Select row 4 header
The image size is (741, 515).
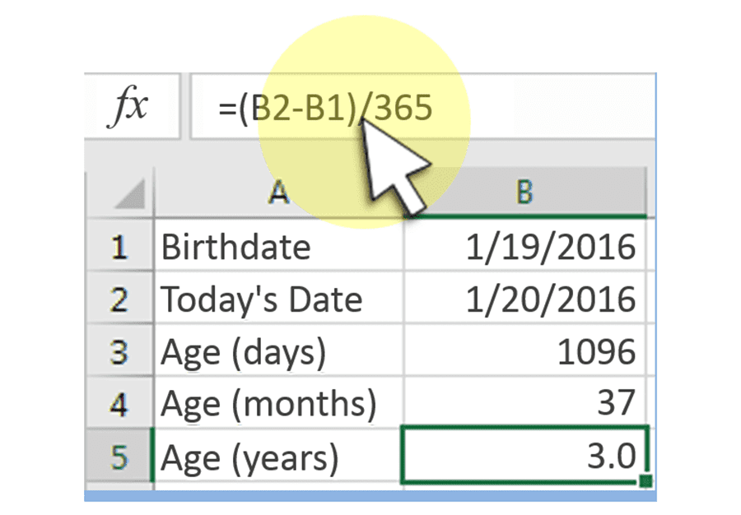click(x=120, y=403)
